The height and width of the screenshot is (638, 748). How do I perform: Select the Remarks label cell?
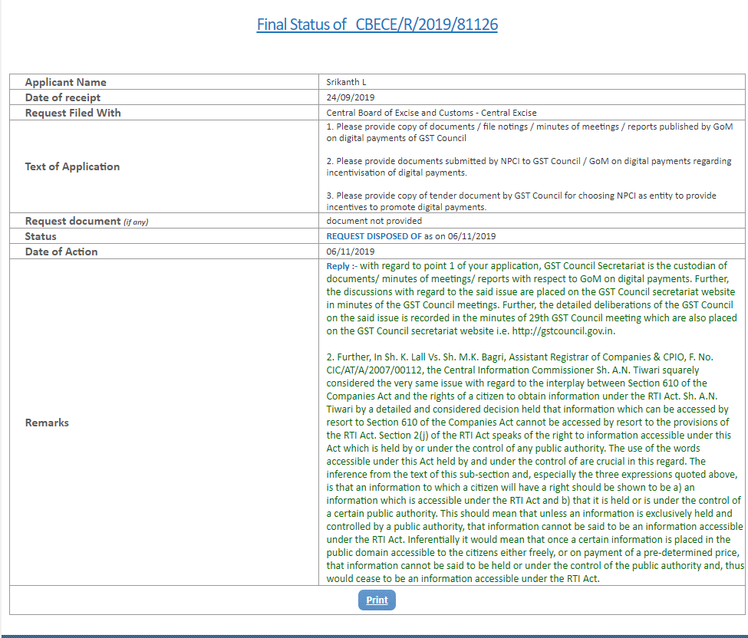point(47,423)
